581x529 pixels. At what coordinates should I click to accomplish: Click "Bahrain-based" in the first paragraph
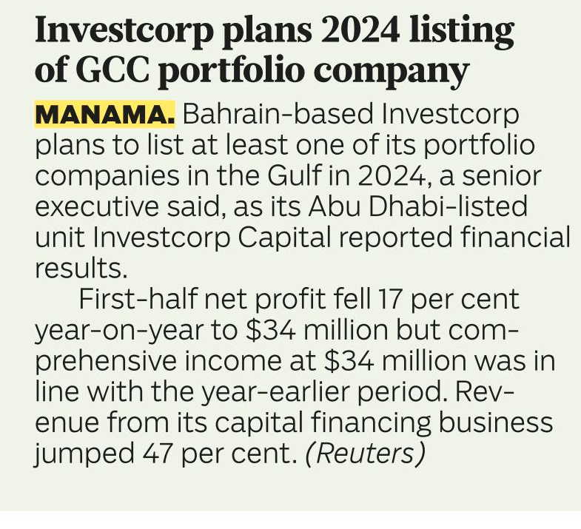278,114
